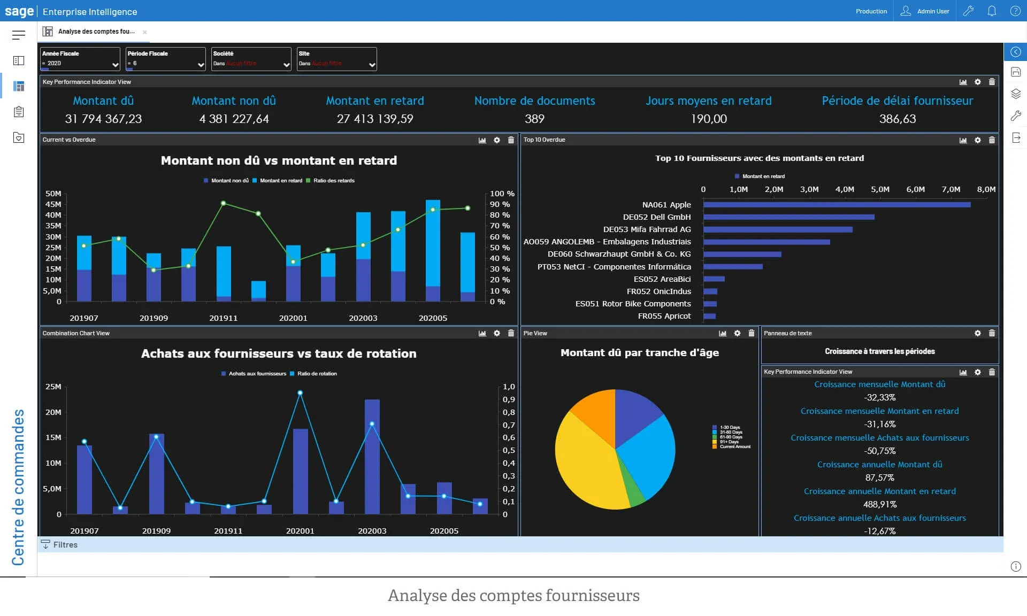Open the Production menu in the top bar
This screenshot has width=1027, height=616.
coord(871,11)
